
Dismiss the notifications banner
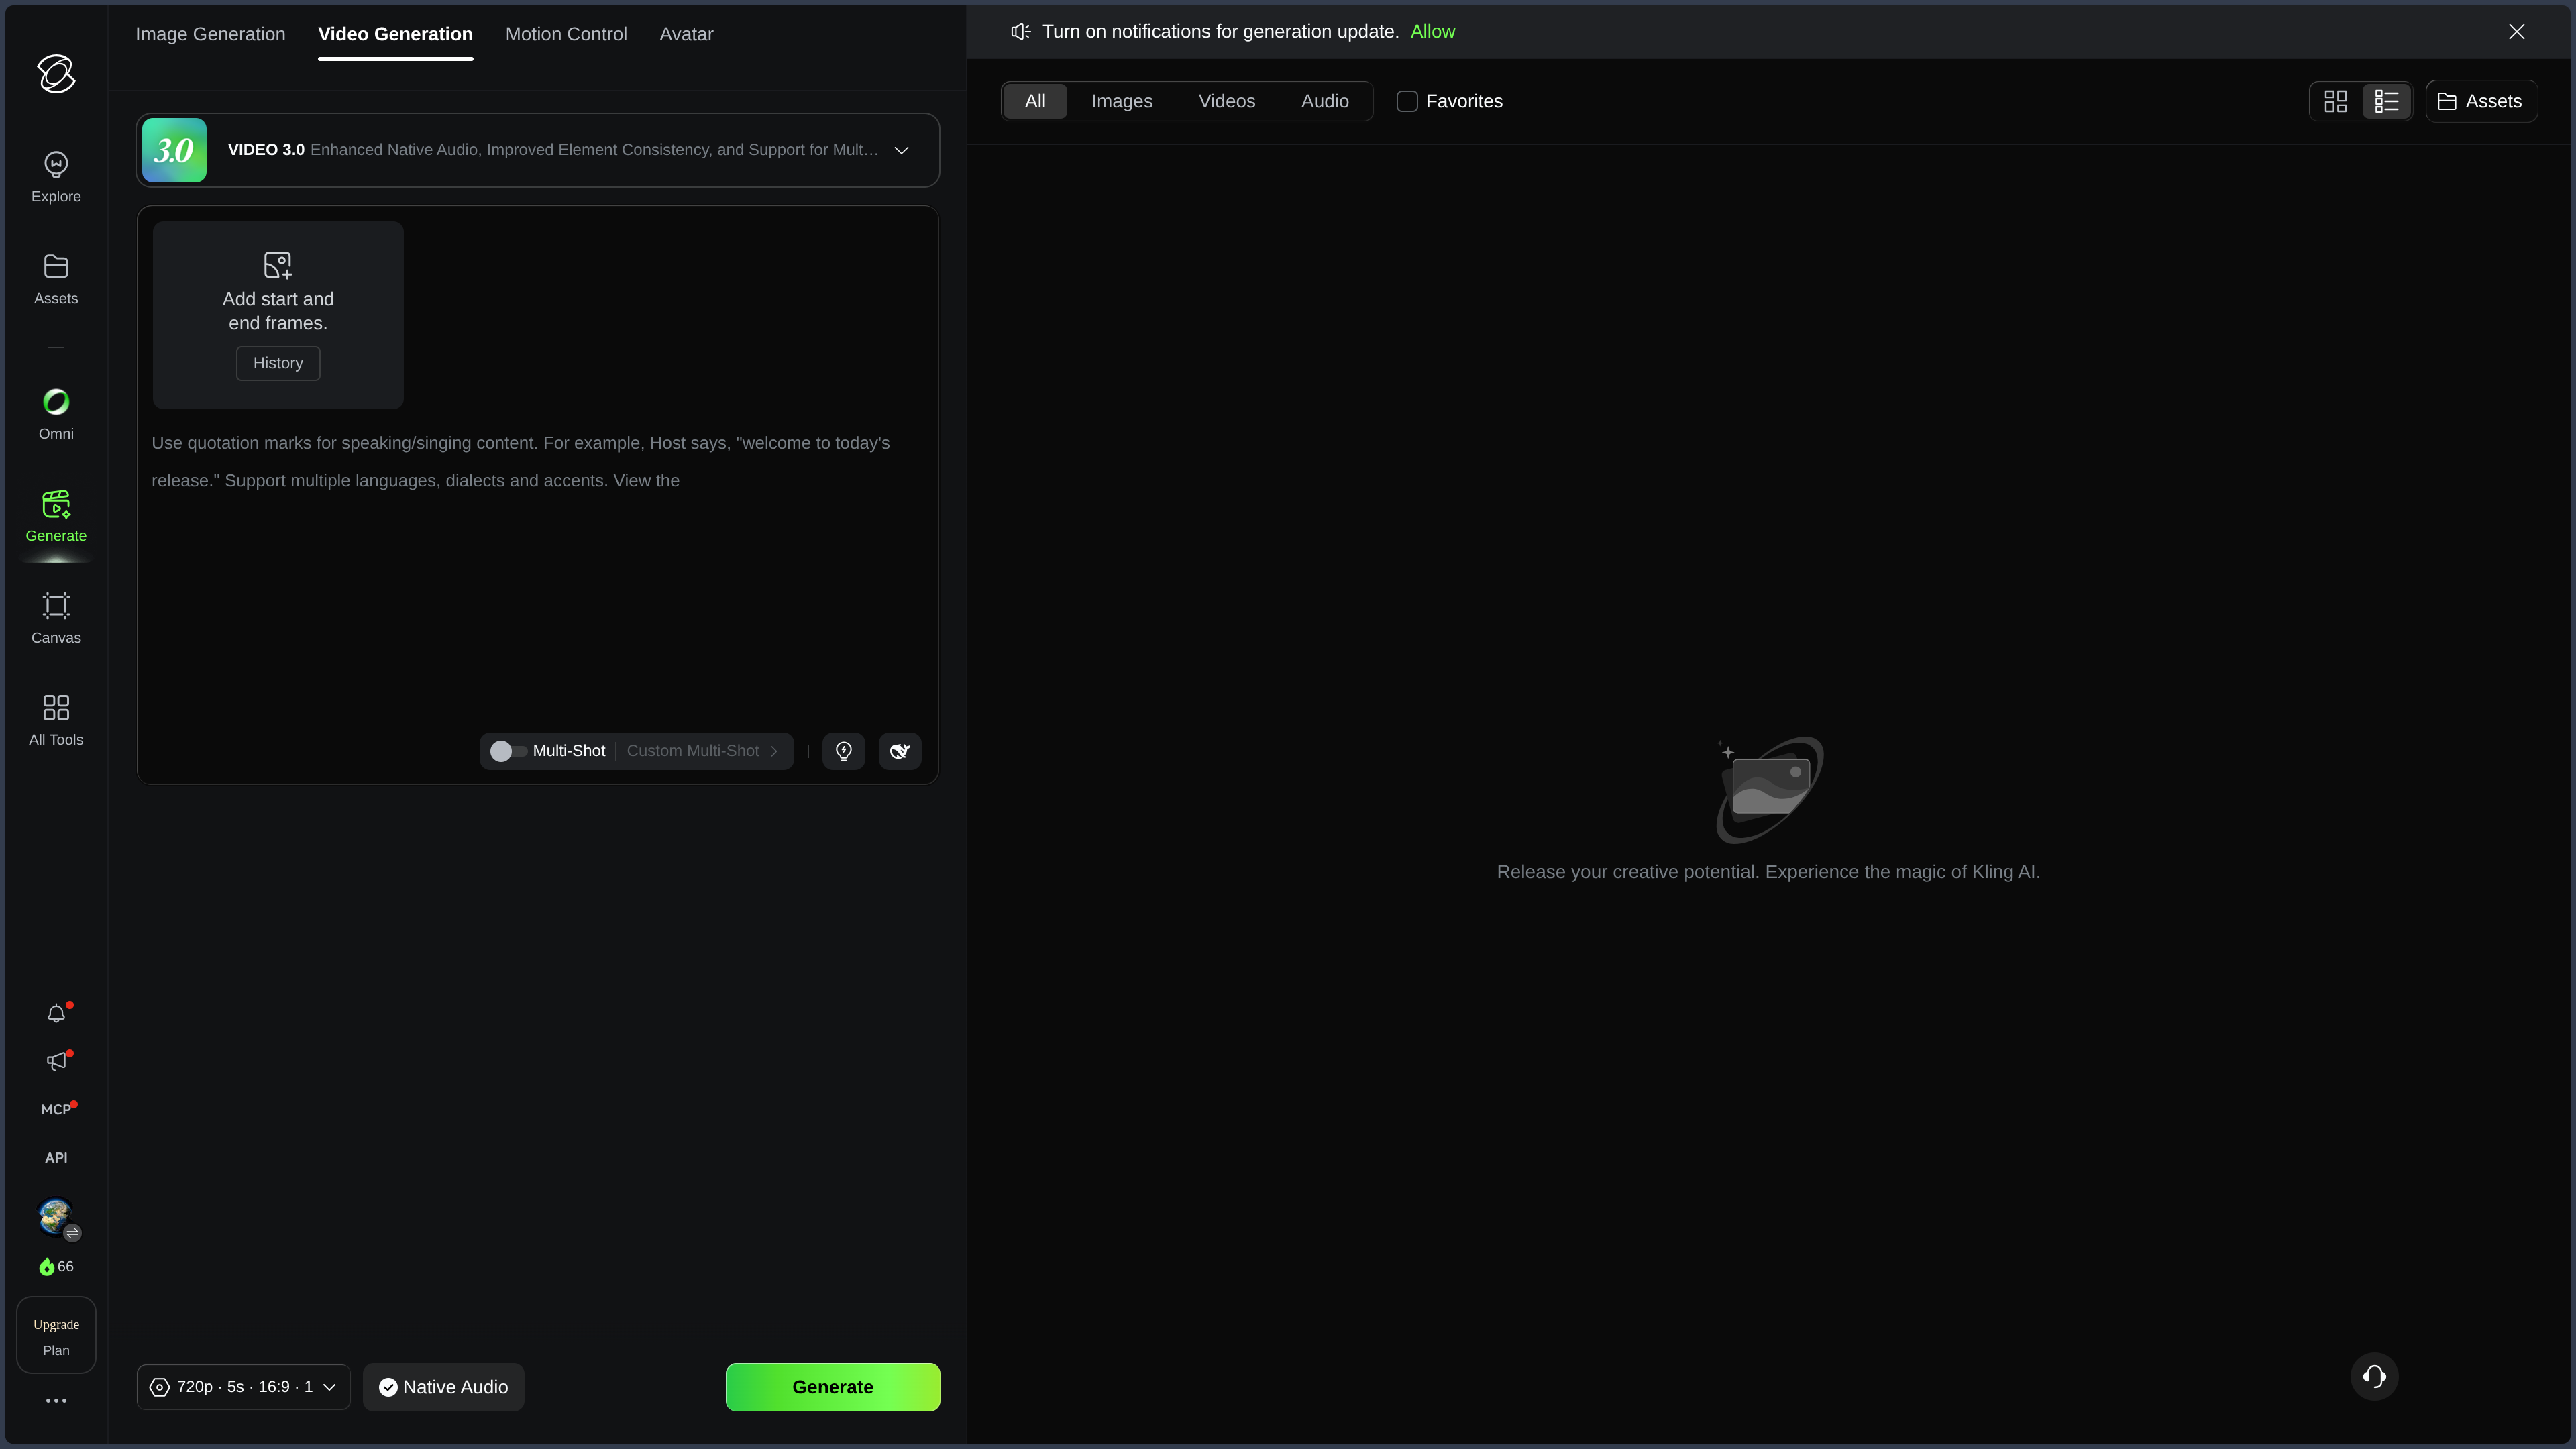(x=2517, y=32)
